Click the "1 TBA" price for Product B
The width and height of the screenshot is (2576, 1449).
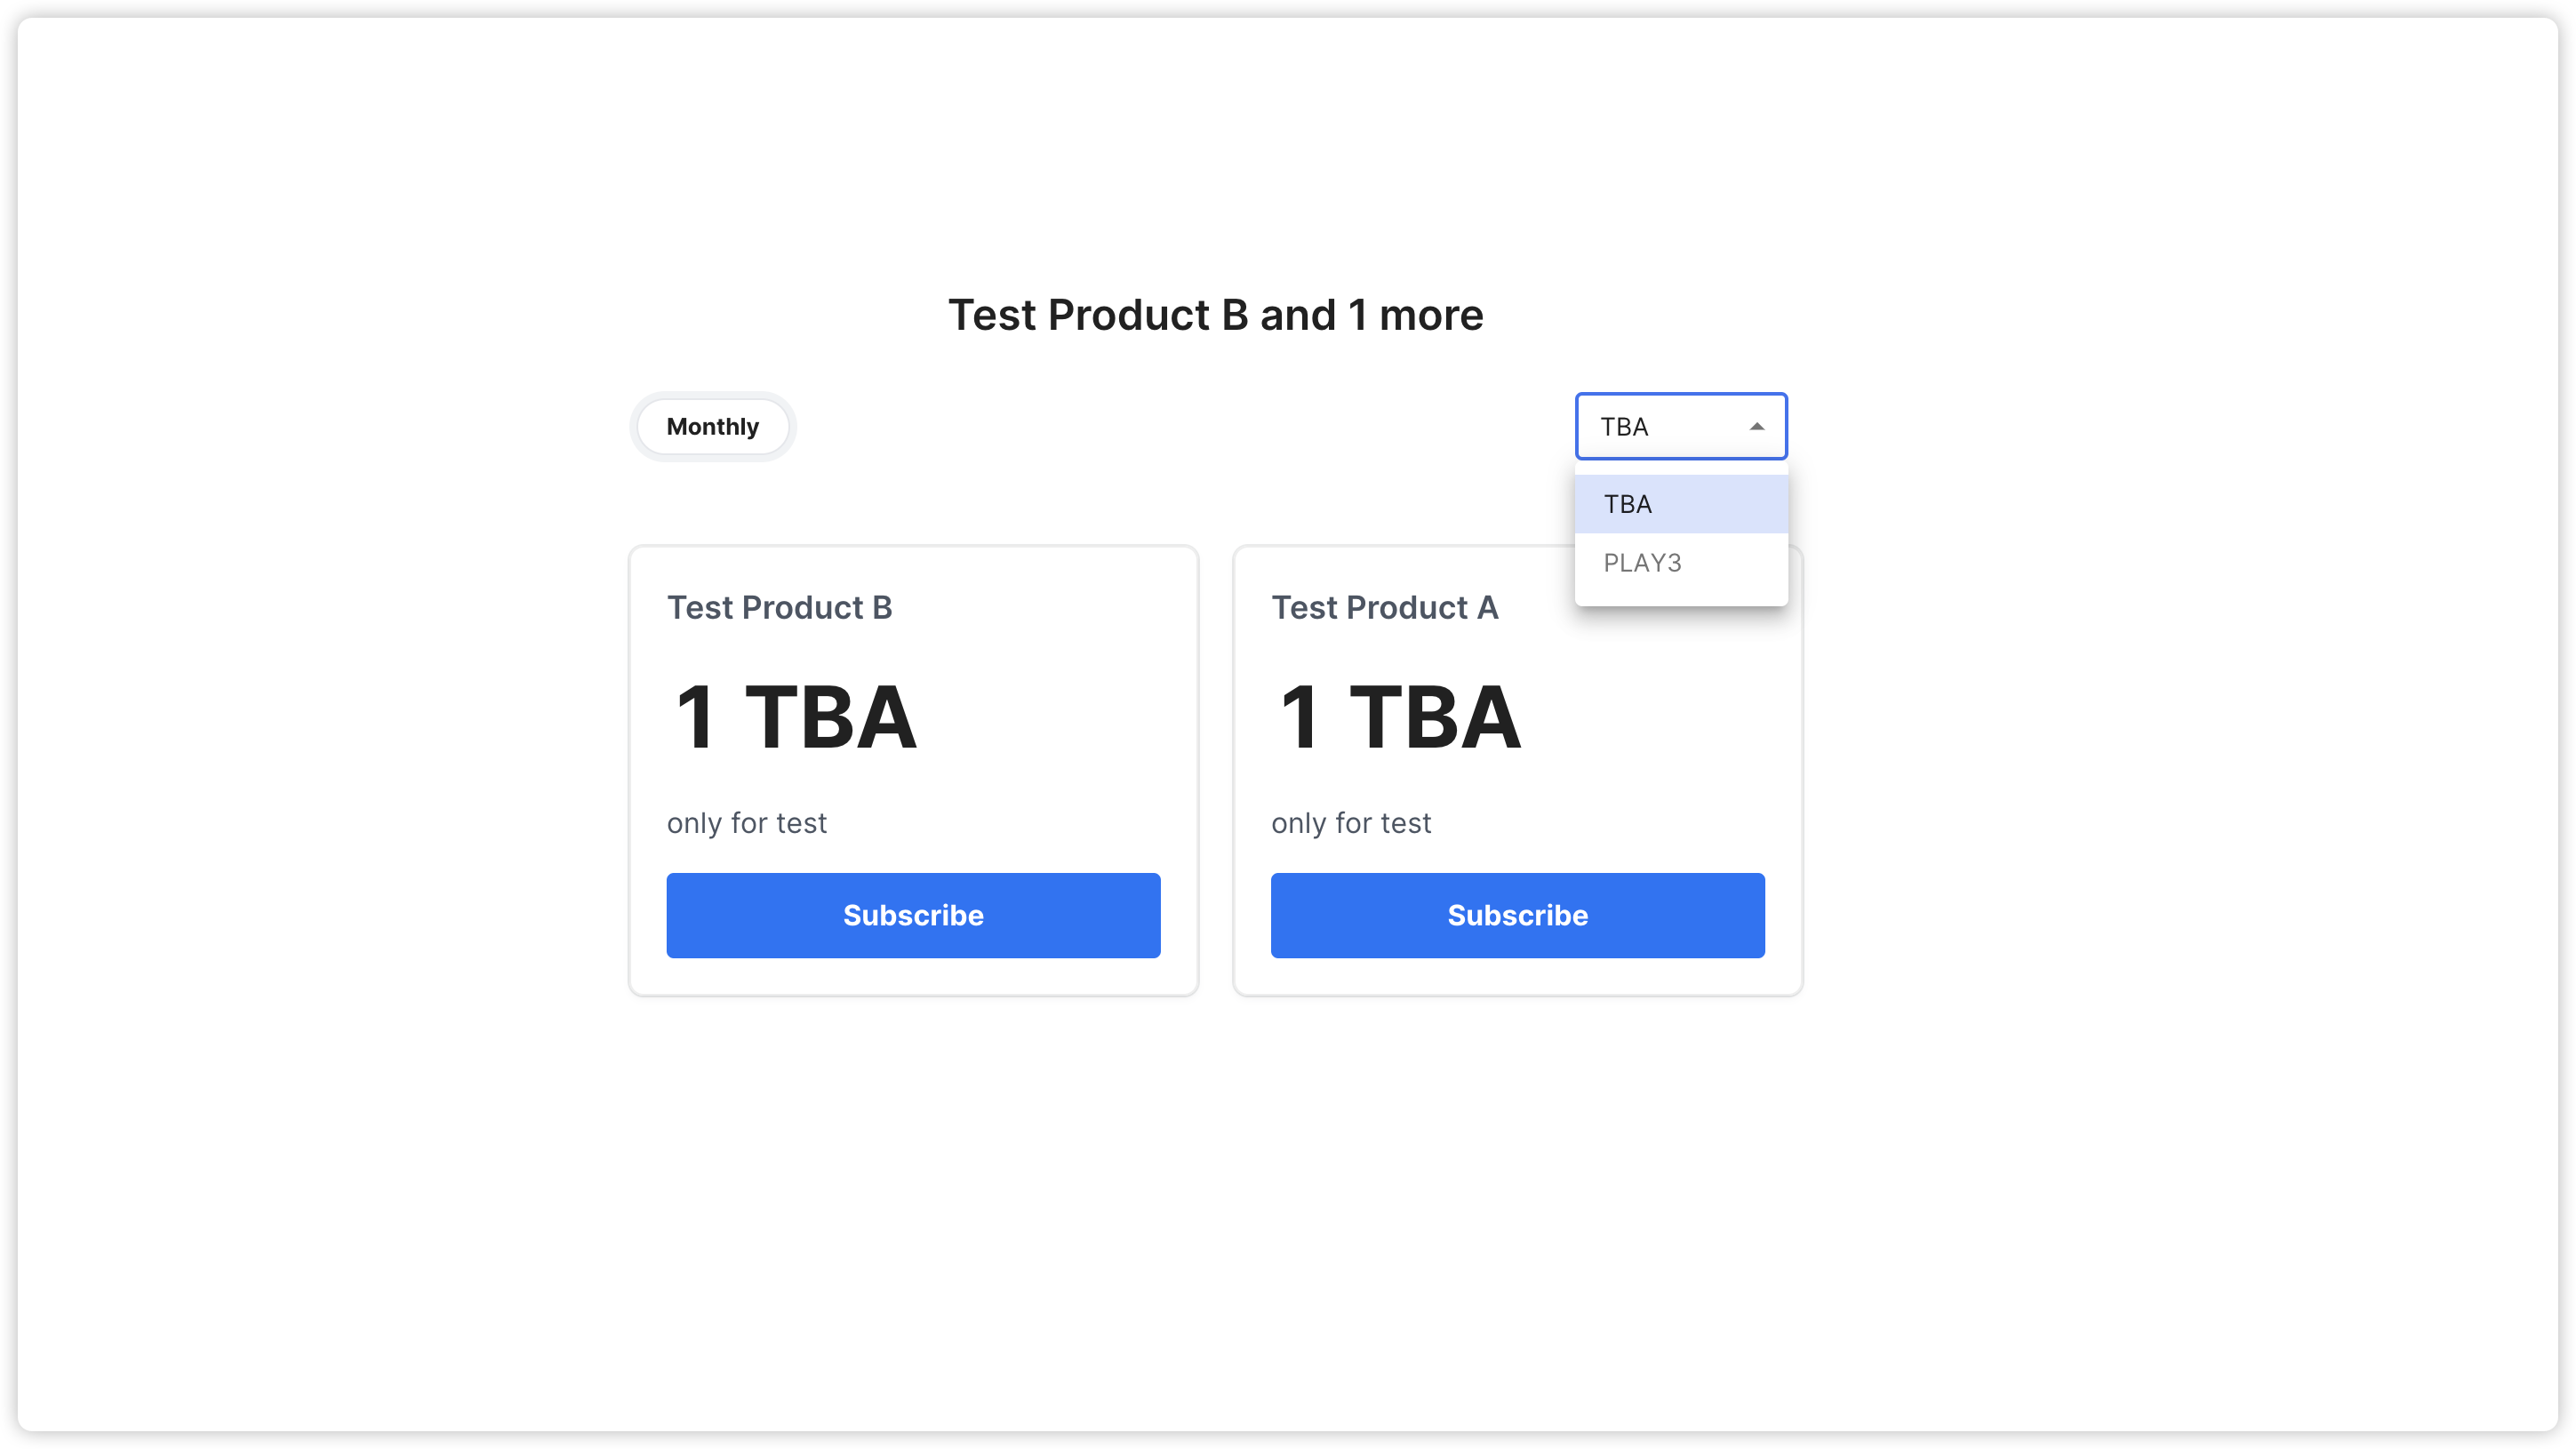click(795, 717)
